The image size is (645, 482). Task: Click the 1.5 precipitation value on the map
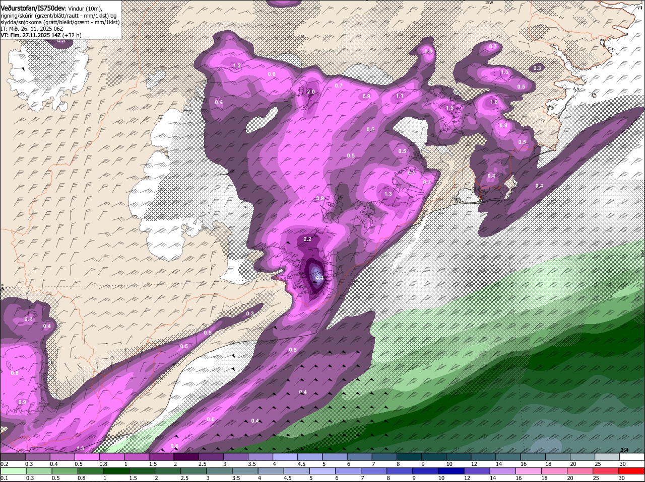[x=449, y=108]
